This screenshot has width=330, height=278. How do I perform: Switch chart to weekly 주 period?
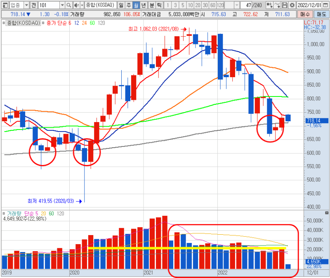tap(129, 5)
